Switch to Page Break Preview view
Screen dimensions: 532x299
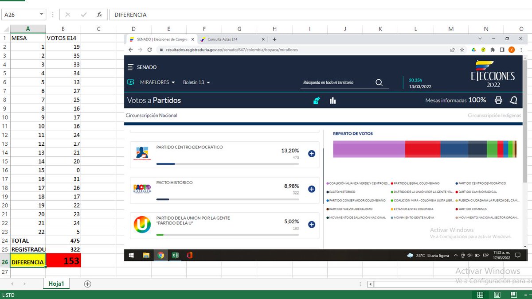[514, 295]
